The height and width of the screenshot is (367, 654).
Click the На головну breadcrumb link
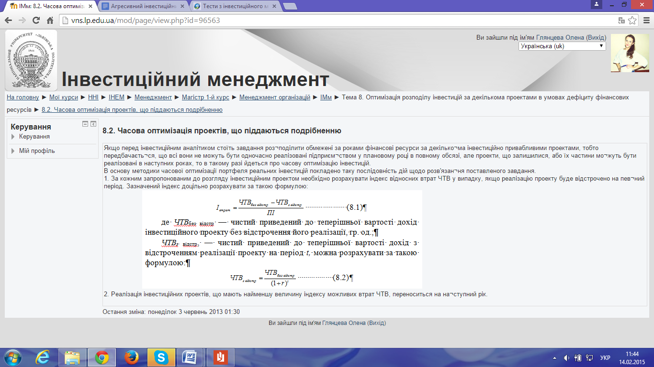click(x=23, y=97)
